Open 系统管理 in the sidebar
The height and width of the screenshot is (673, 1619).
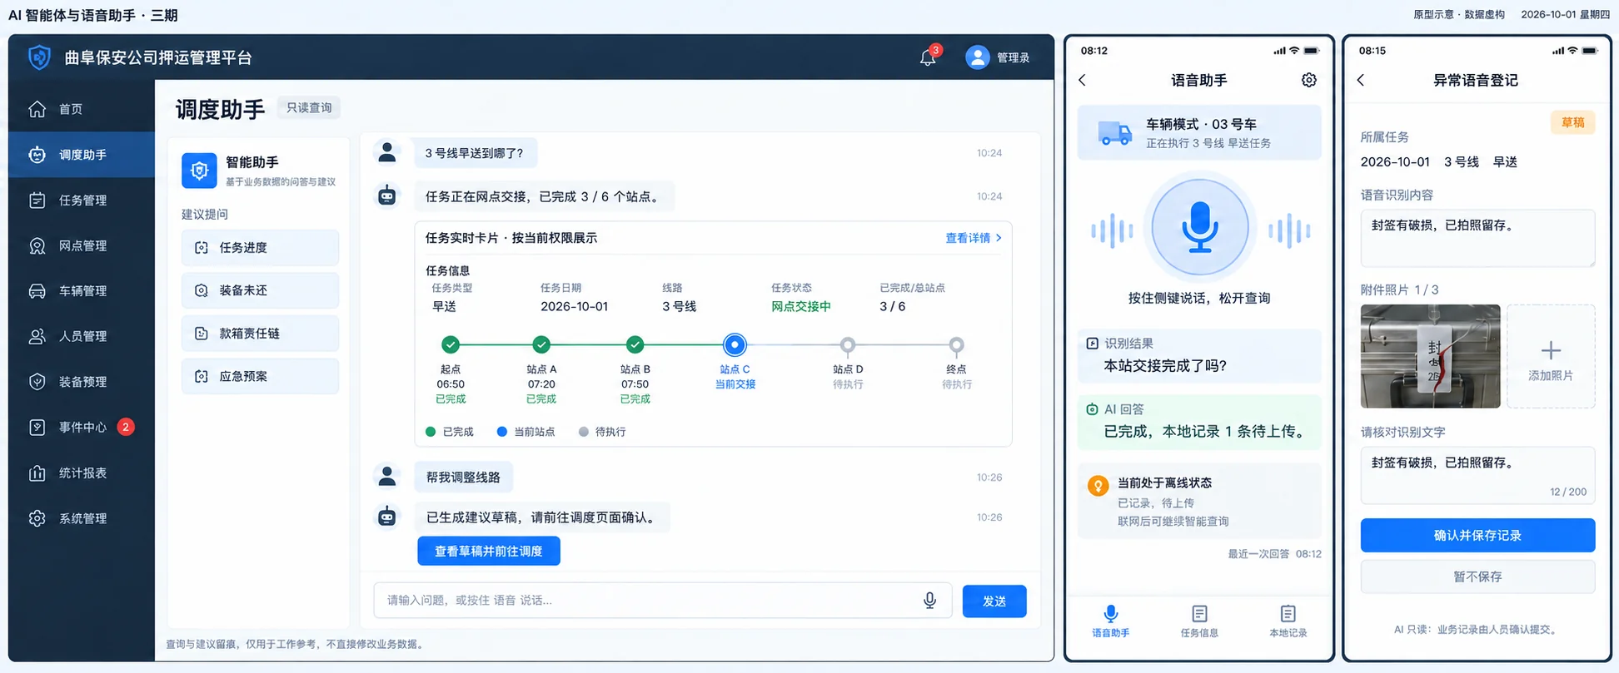click(x=82, y=518)
